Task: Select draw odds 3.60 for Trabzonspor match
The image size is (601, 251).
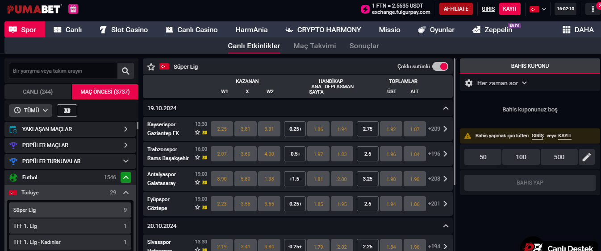Action: [246, 154]
